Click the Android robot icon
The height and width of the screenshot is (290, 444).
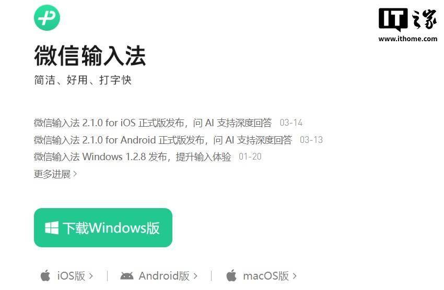click(x=126, y=276)
